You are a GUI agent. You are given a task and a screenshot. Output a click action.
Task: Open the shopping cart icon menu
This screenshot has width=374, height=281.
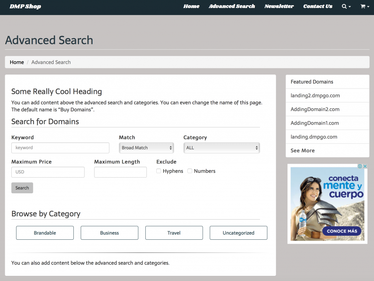click(x=365, y=6)
